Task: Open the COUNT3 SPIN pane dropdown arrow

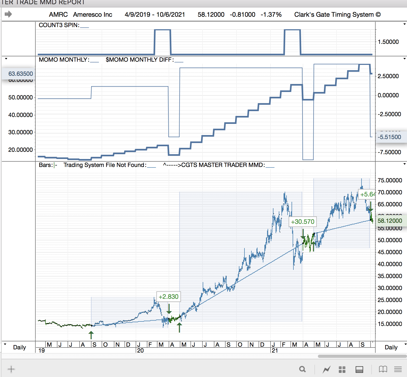Action: pos(404,24)
